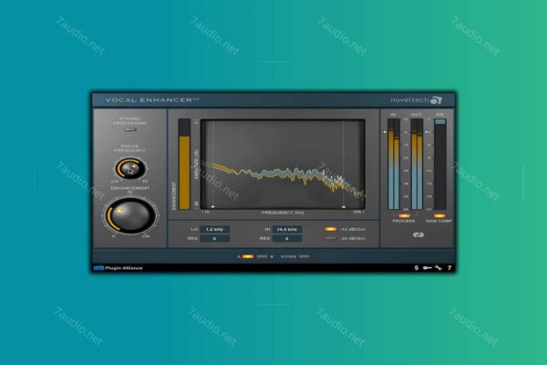Open the wrench settings icon

[439, 268]
